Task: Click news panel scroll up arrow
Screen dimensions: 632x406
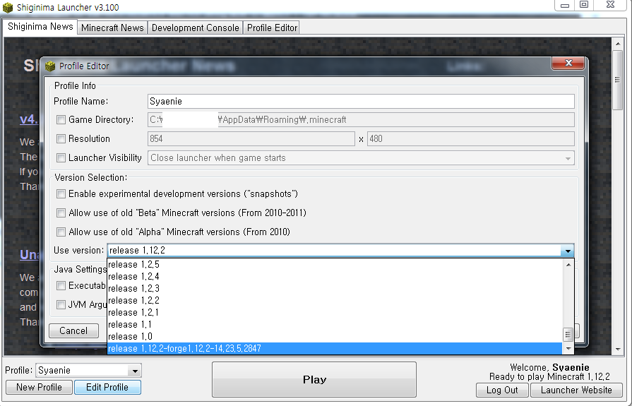Action: click(x=617, y=44)
